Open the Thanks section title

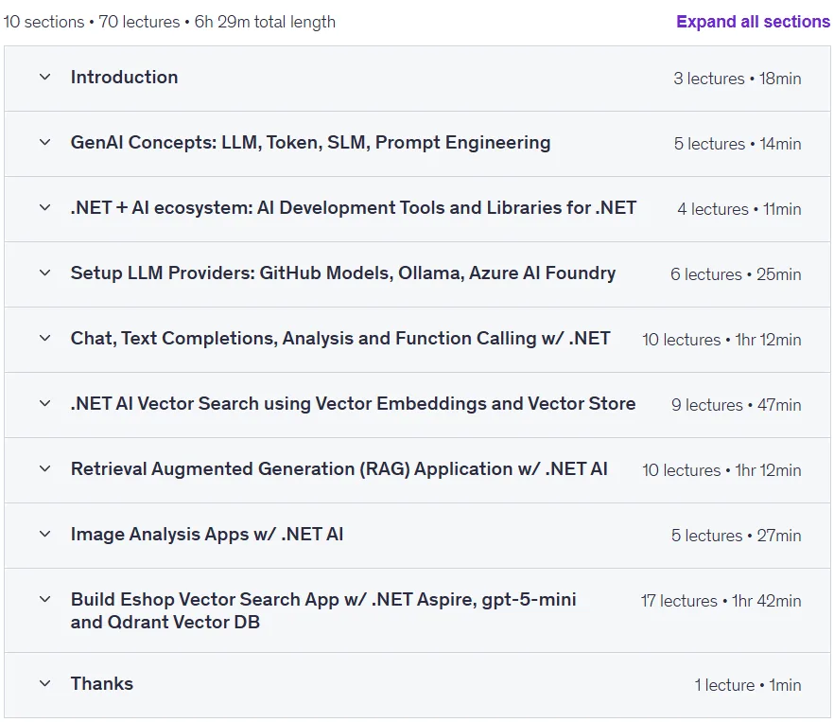[102, 683]
